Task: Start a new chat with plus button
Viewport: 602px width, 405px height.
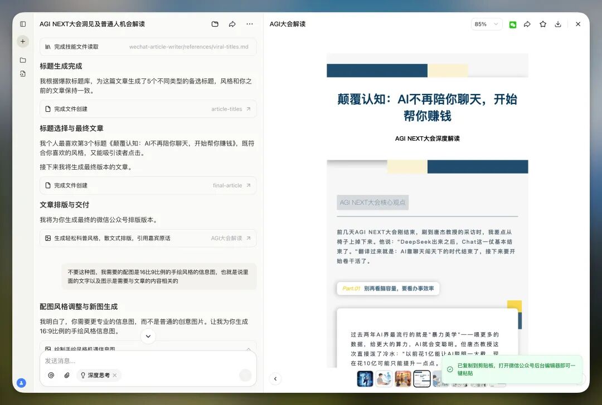Action: [x=23, y=41]
